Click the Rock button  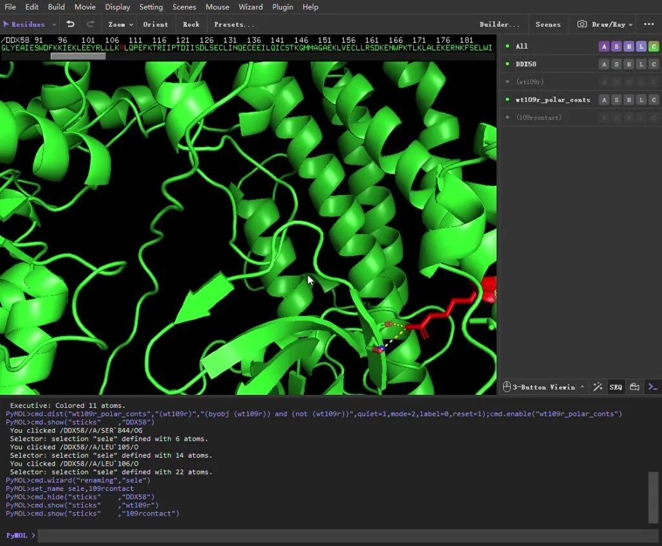pos(191,25)
